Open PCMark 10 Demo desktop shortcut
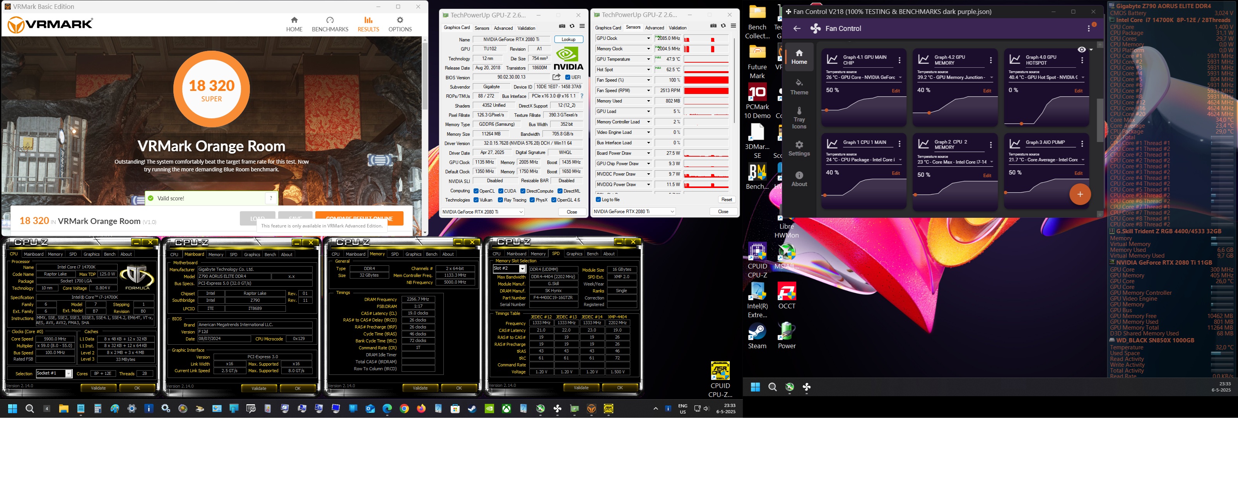The width and height of the screenshot is (1238, 477). point(758,101)
